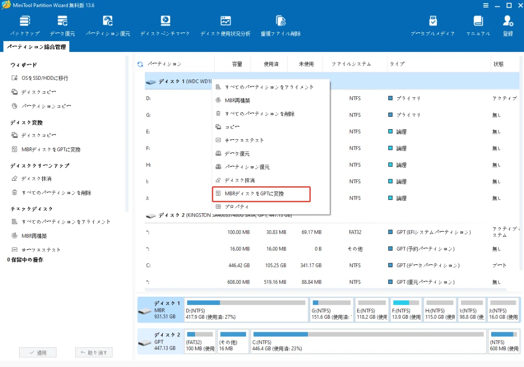This screenshot has height=367, width=524.
Task: Click the 登録 user icon
Action: click(x=508, y=26)
